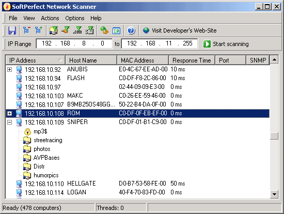Open the Options menu

[x=75, y=18]
